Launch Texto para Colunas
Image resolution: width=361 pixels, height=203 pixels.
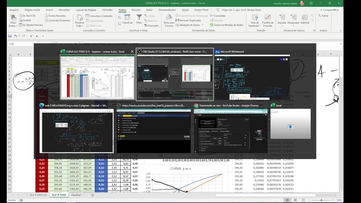[x=169, y=21]
